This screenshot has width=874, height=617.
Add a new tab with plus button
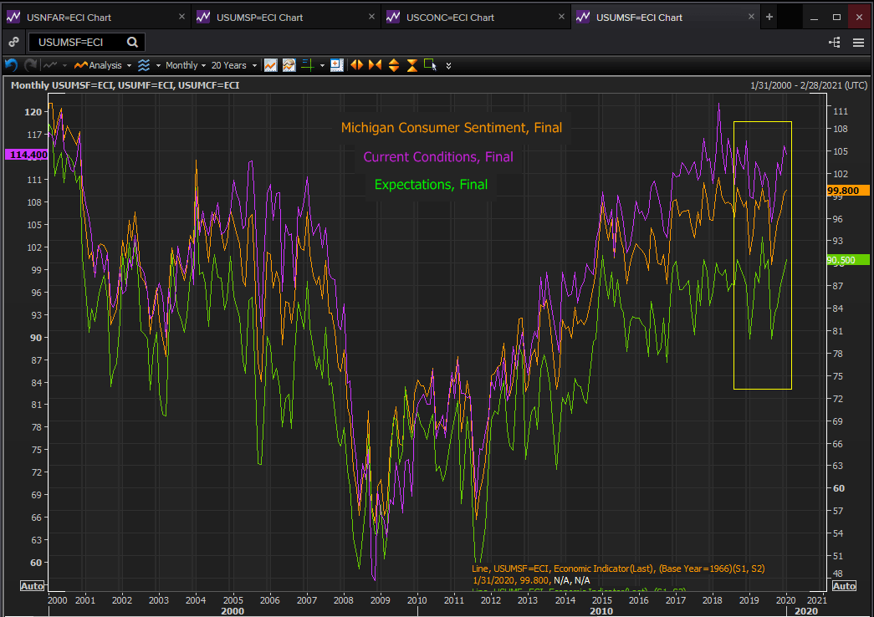769,18
